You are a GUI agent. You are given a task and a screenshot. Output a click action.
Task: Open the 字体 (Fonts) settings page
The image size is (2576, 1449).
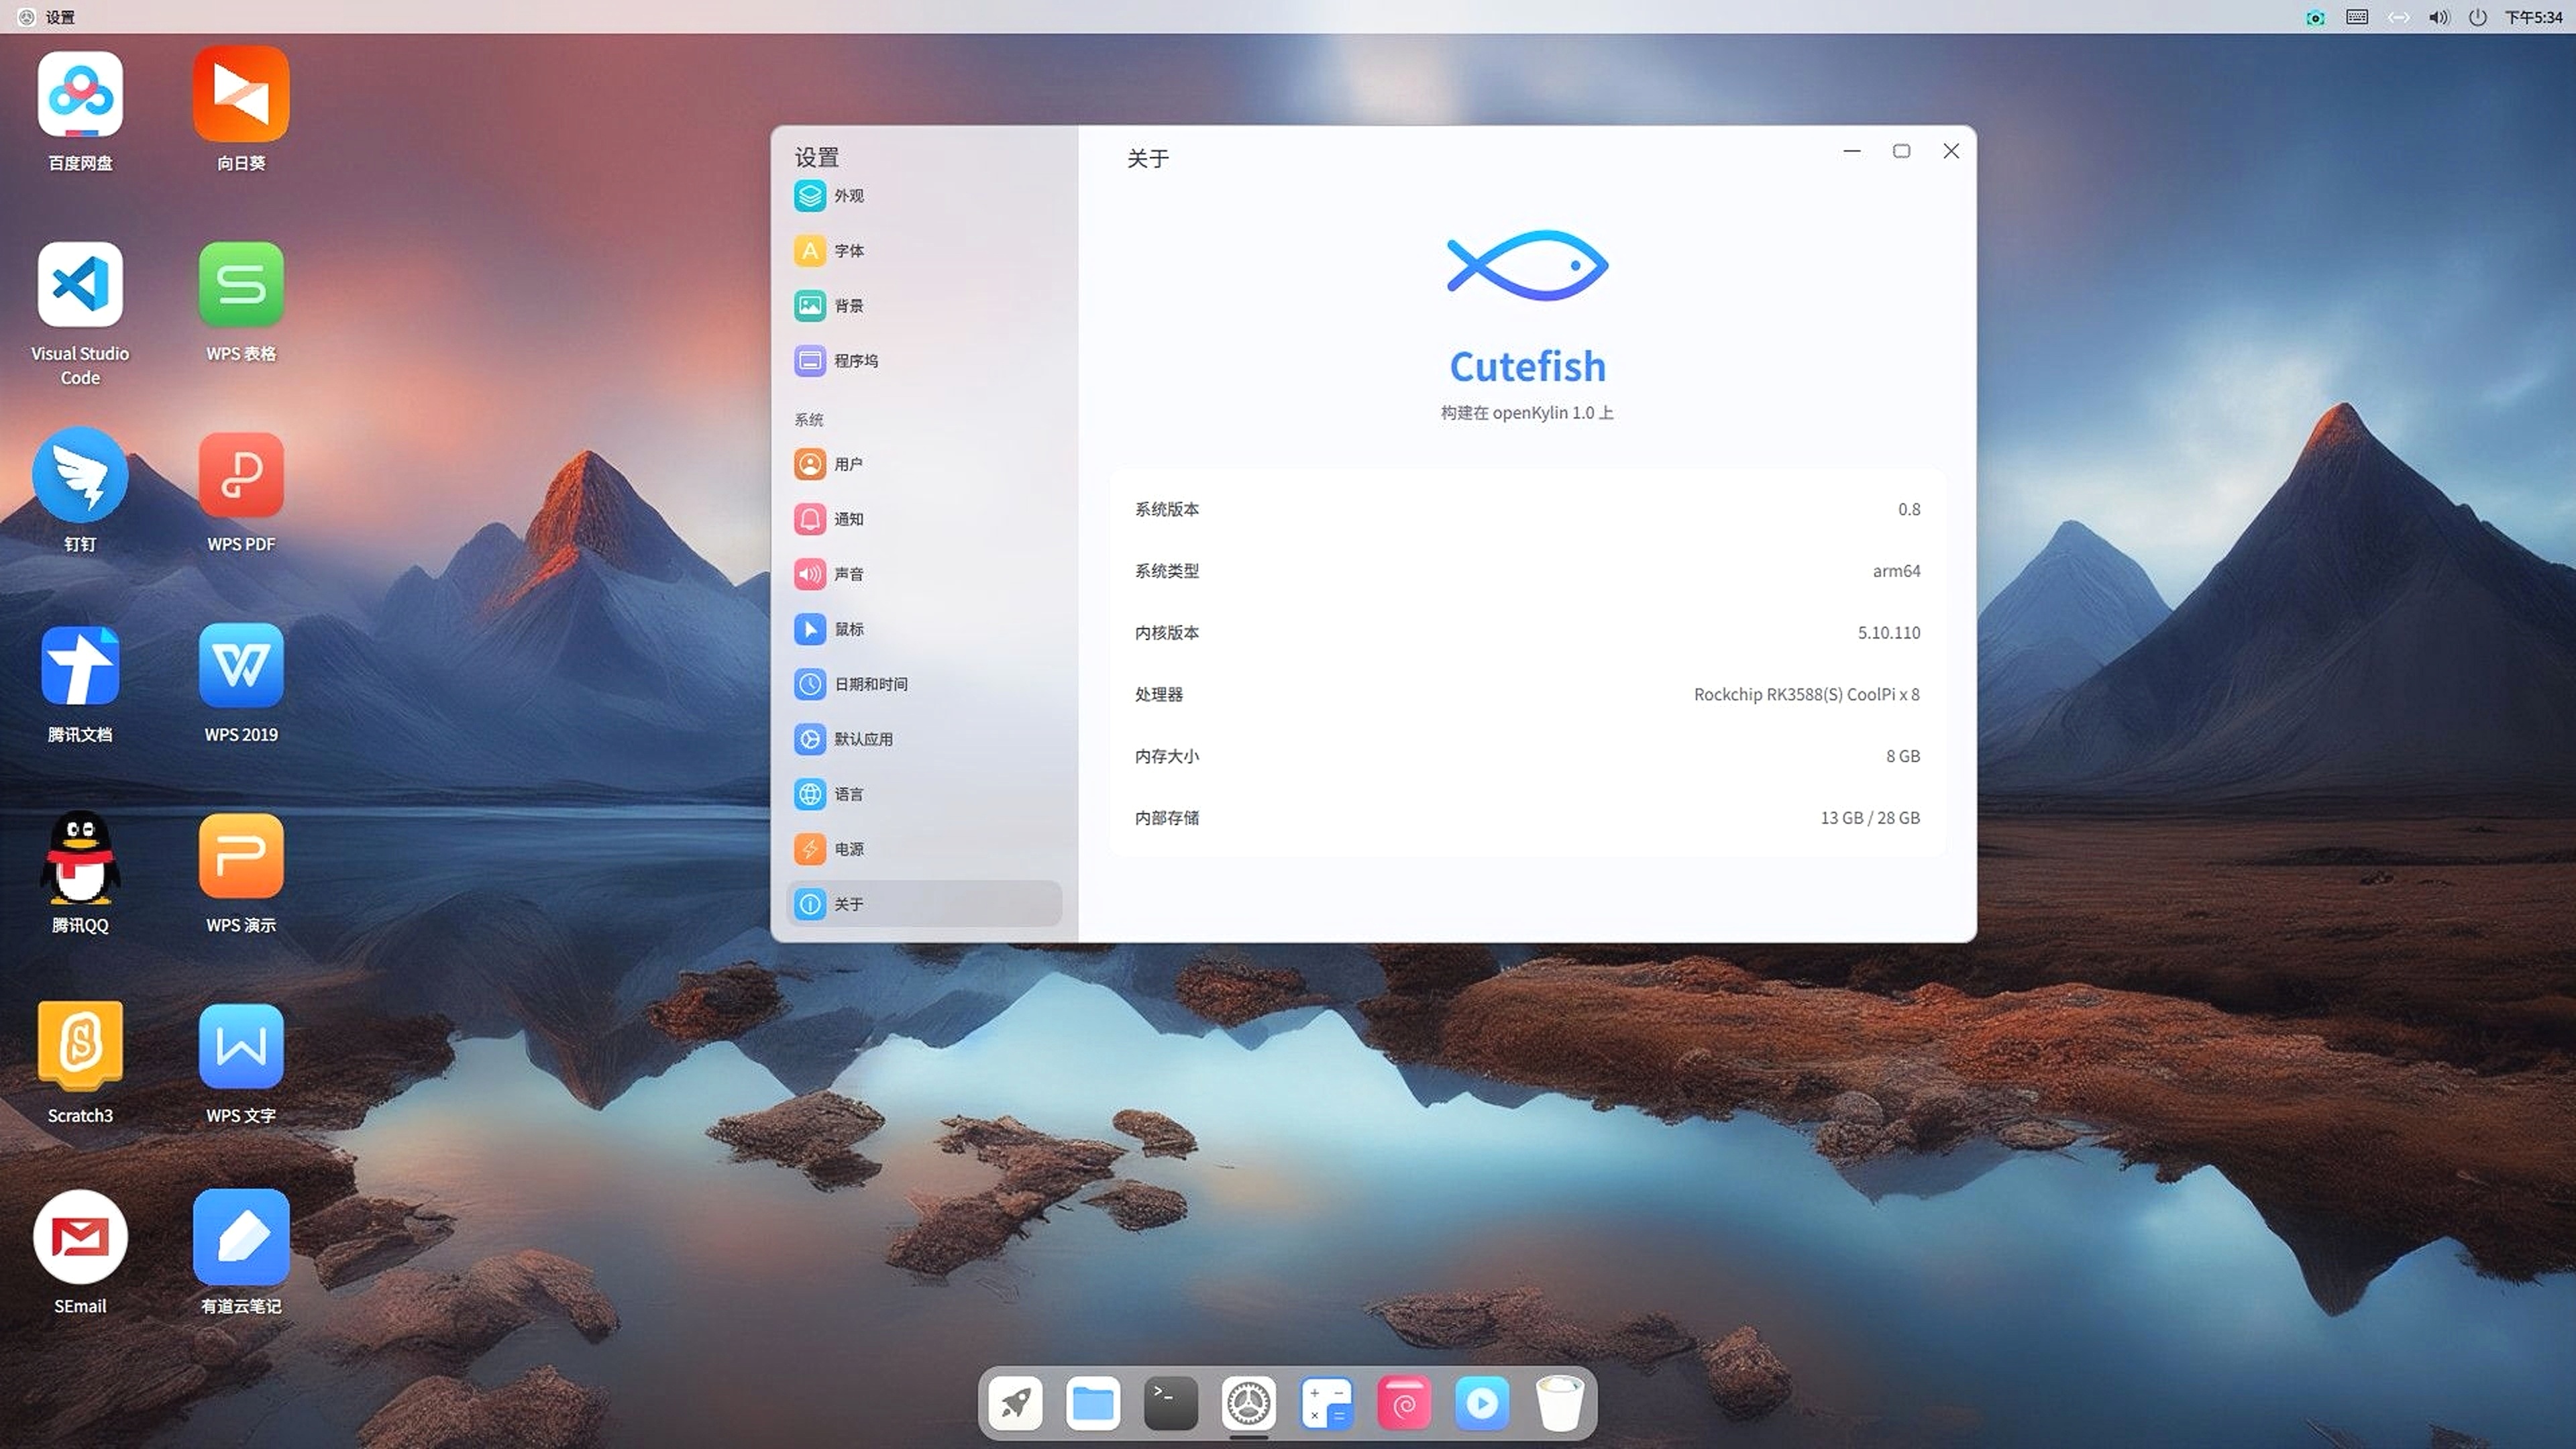848,251
